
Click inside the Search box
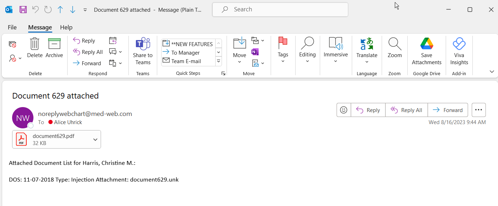point(280,10)
